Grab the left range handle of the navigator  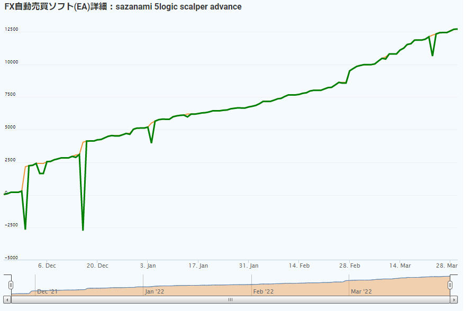(11, 285)
